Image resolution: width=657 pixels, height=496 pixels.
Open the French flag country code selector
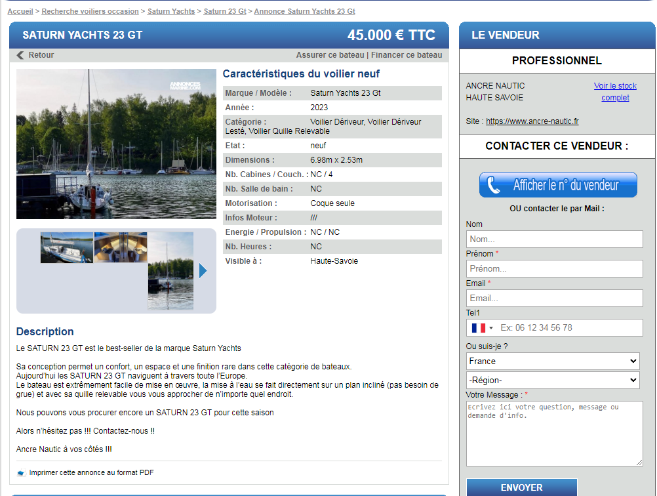pyautogui.click(x=482, y=328)
